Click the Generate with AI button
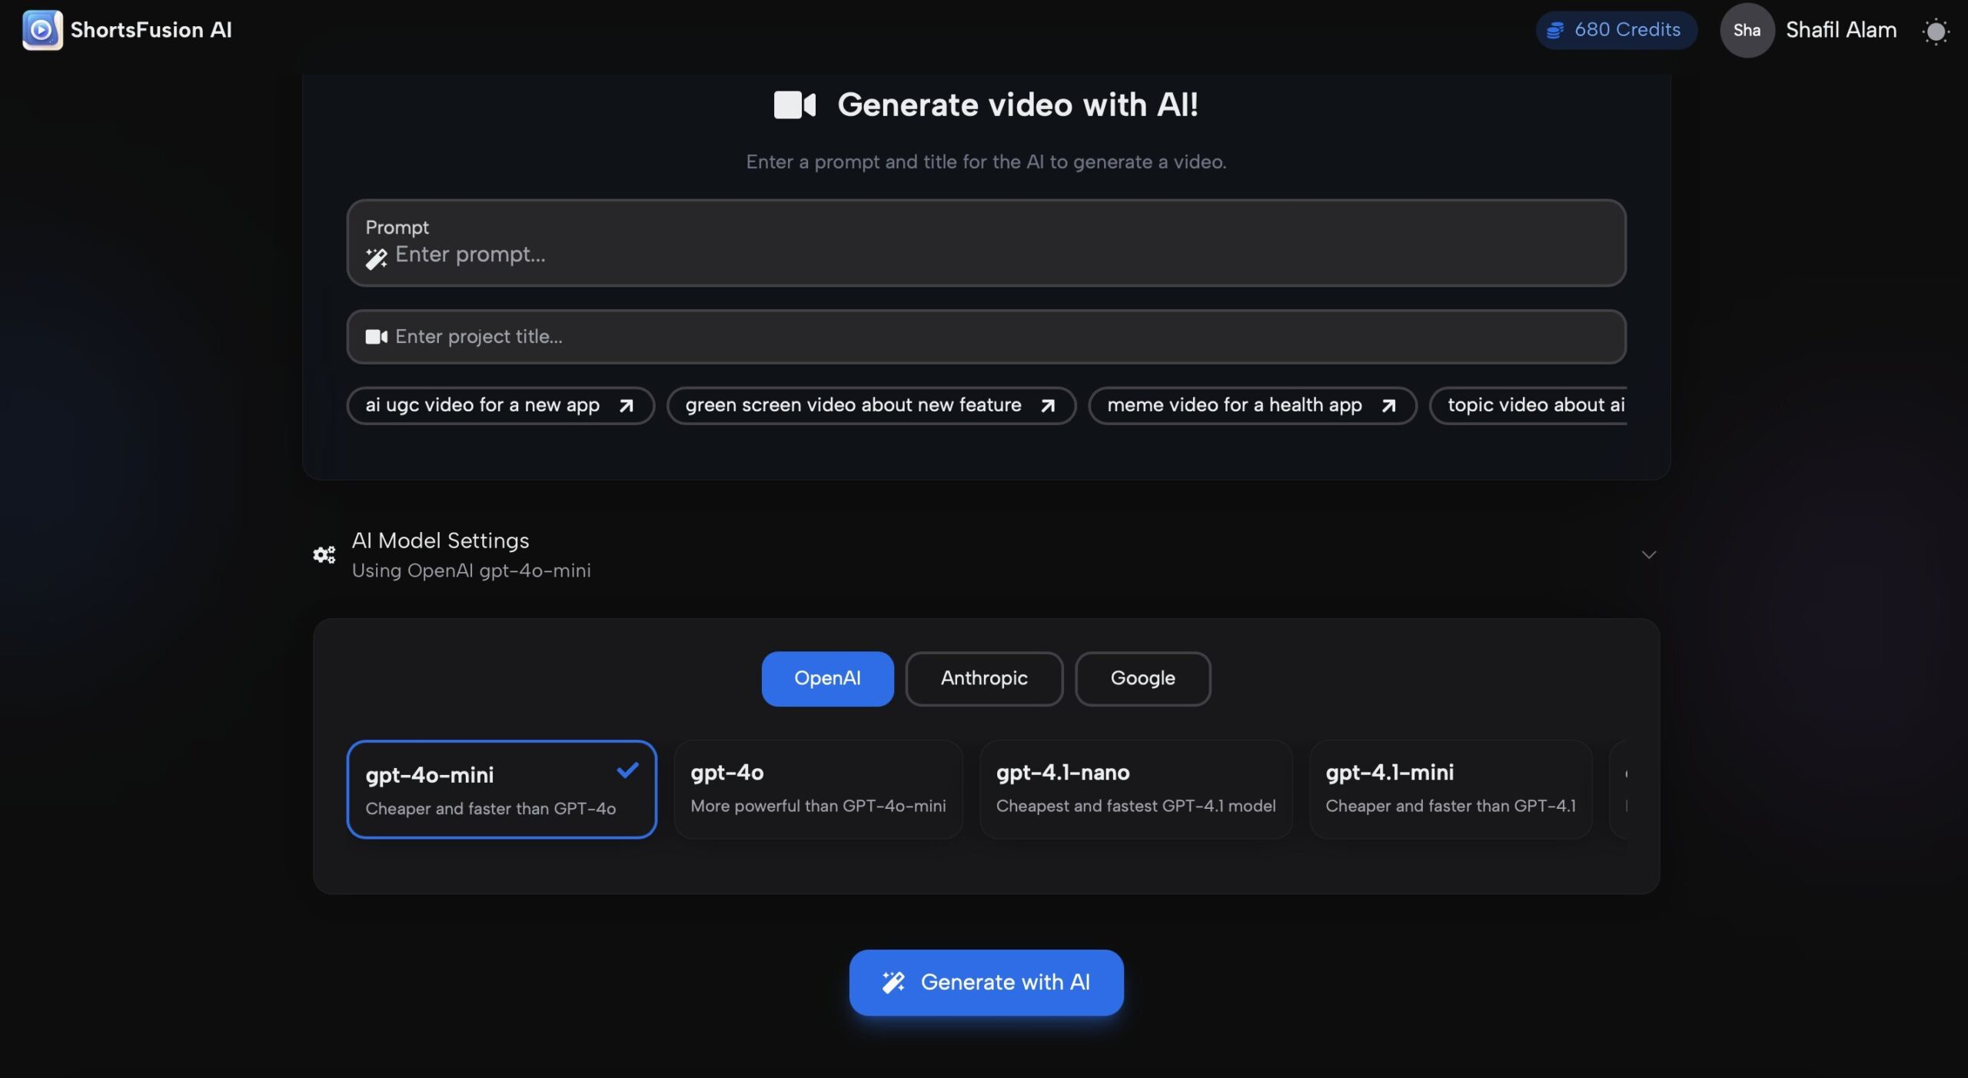This screenshot has width=1968, height=1078. point(986,982)
